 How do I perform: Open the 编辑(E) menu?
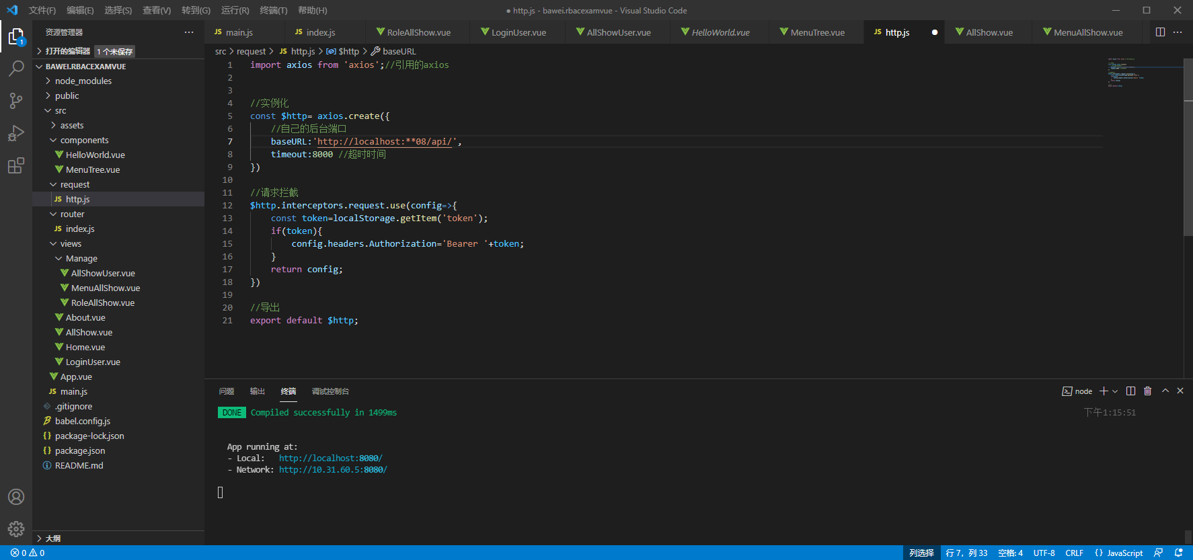point(80,10)
